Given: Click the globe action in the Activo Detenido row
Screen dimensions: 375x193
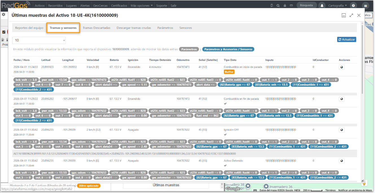Looking at the screenshot, I should 342,161.
